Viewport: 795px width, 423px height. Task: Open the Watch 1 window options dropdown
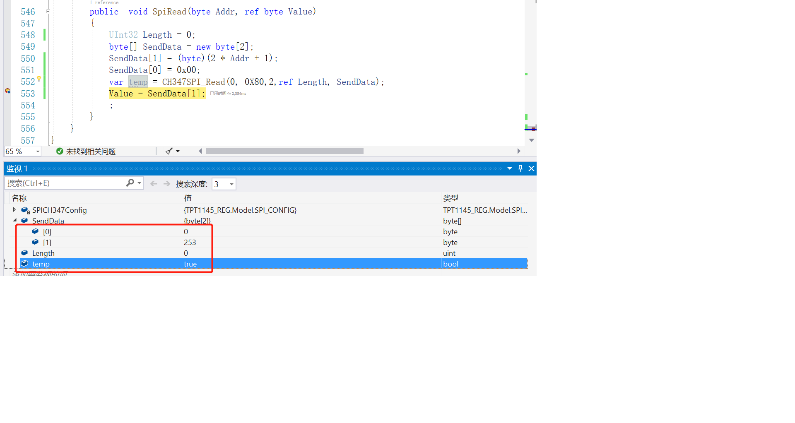(510, 168)
